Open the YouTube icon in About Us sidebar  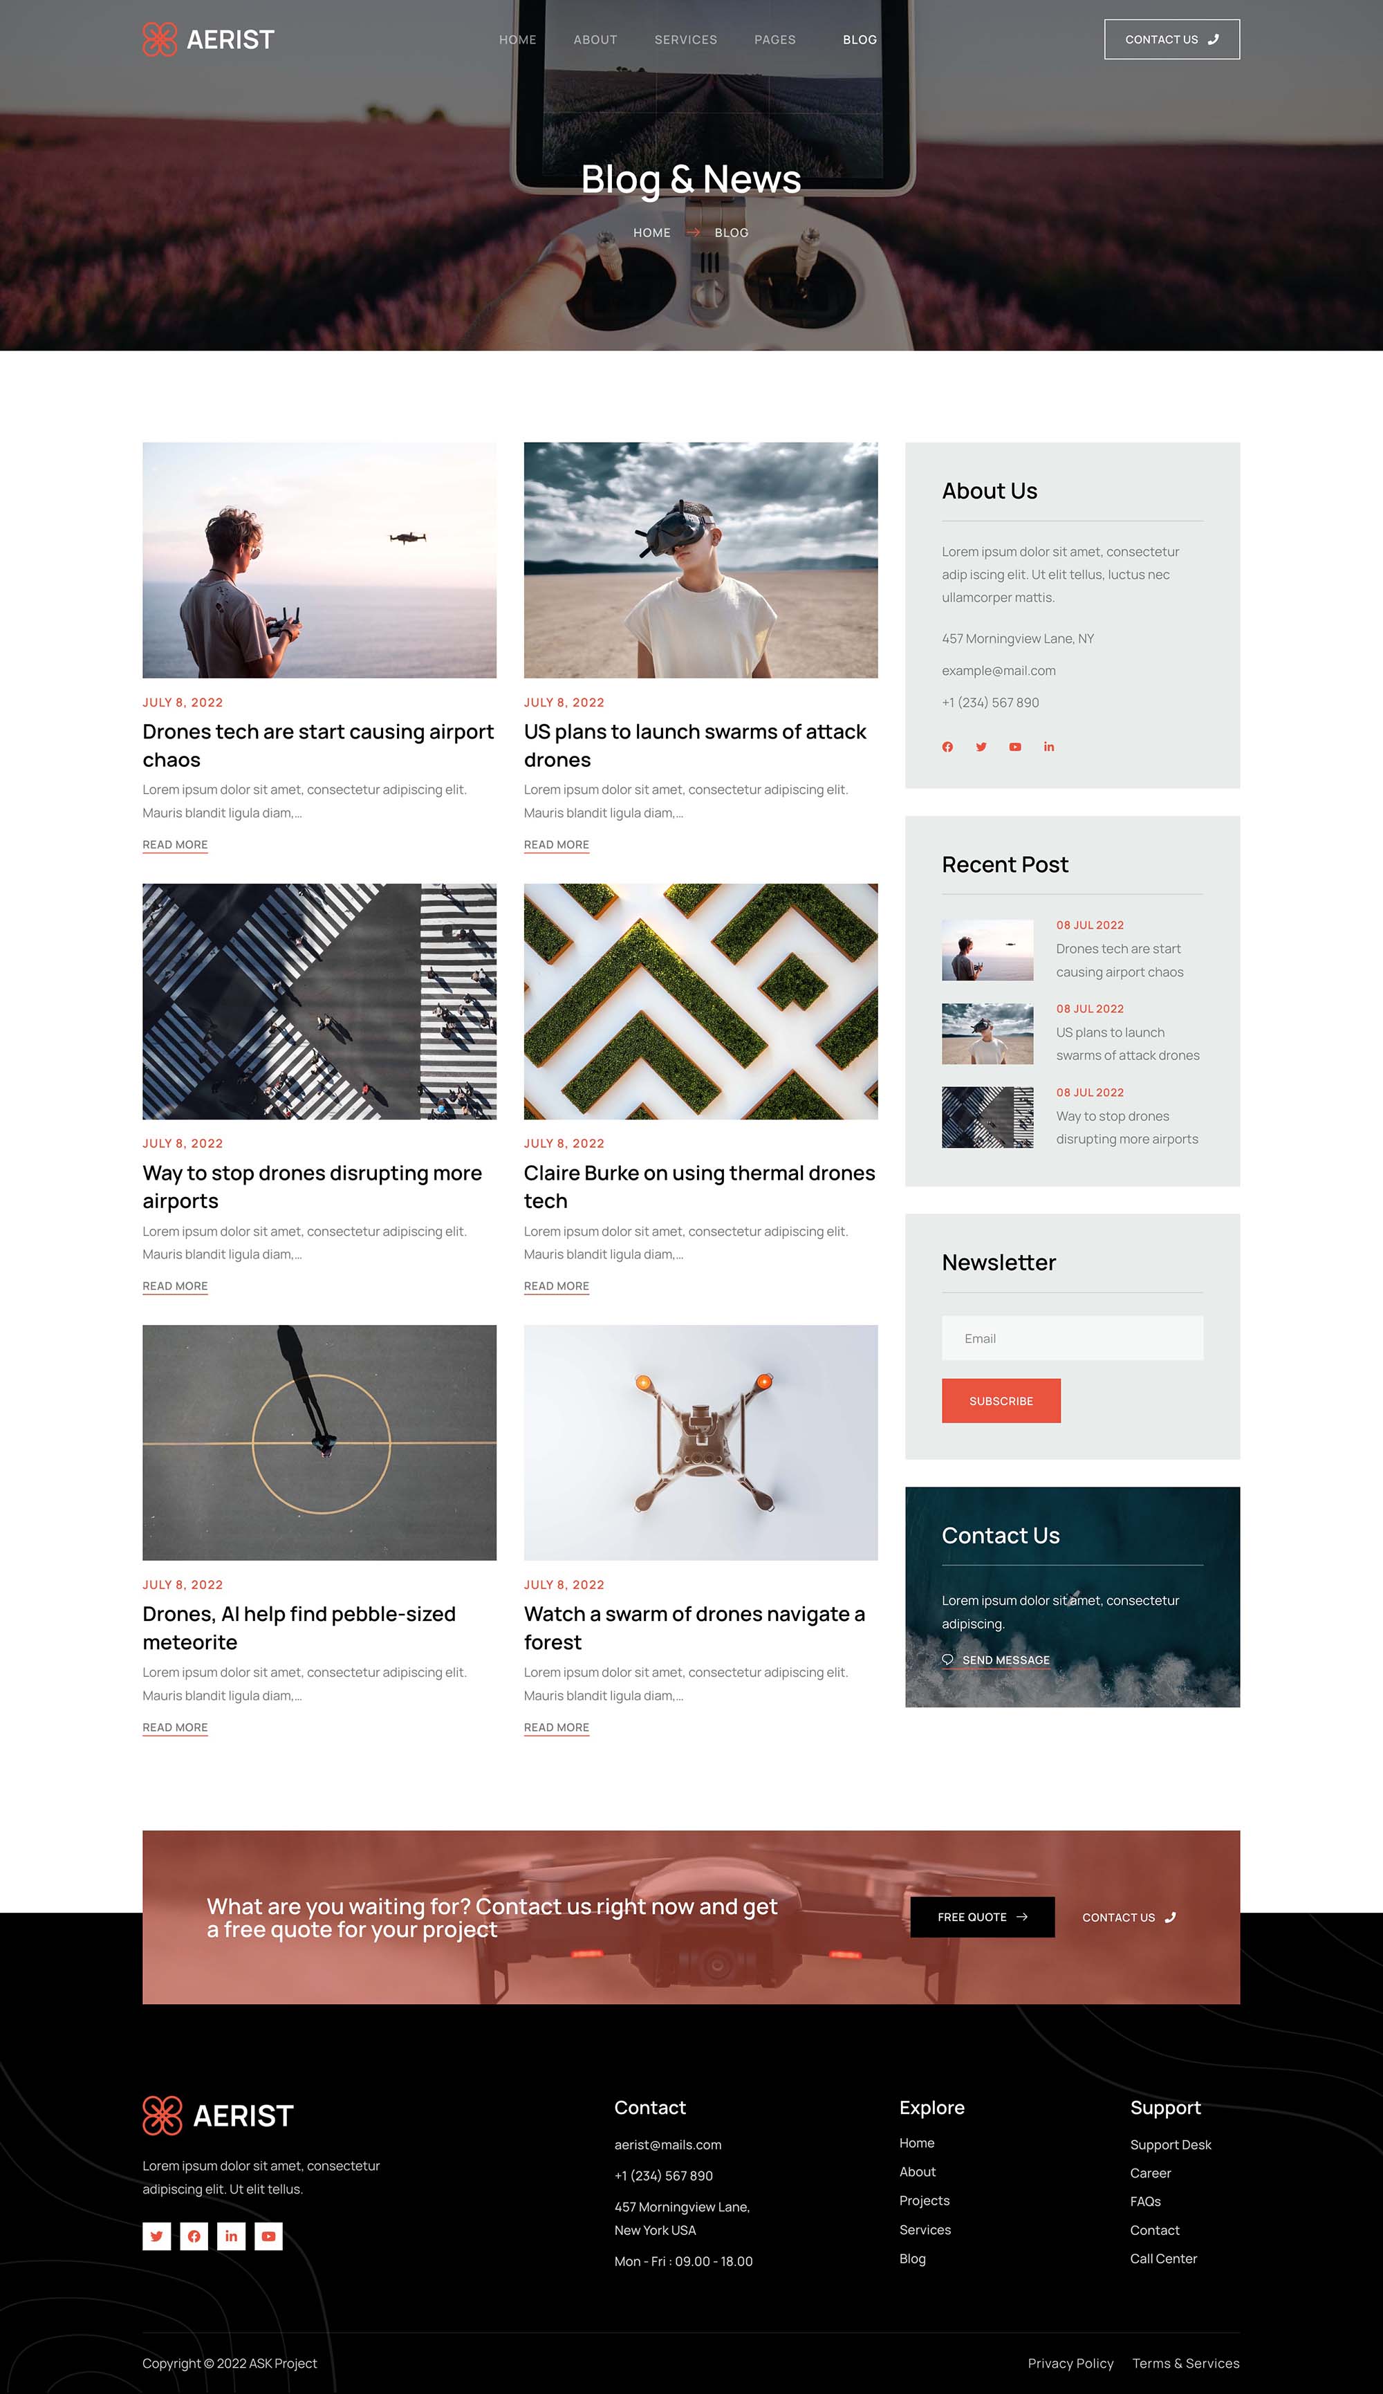point(1014,746)
